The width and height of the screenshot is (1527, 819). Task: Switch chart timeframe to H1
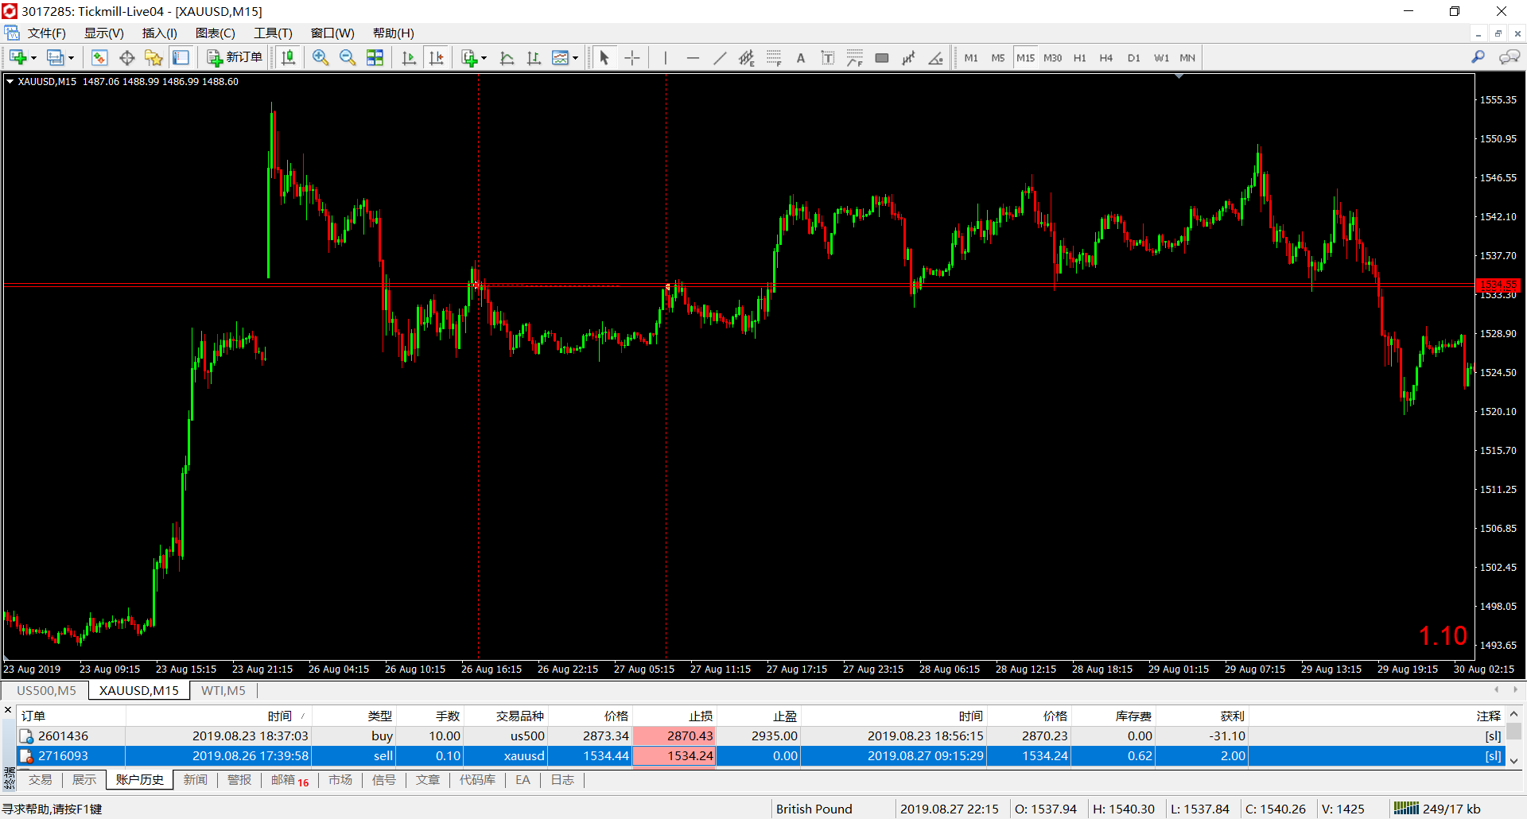(1079, 57)
